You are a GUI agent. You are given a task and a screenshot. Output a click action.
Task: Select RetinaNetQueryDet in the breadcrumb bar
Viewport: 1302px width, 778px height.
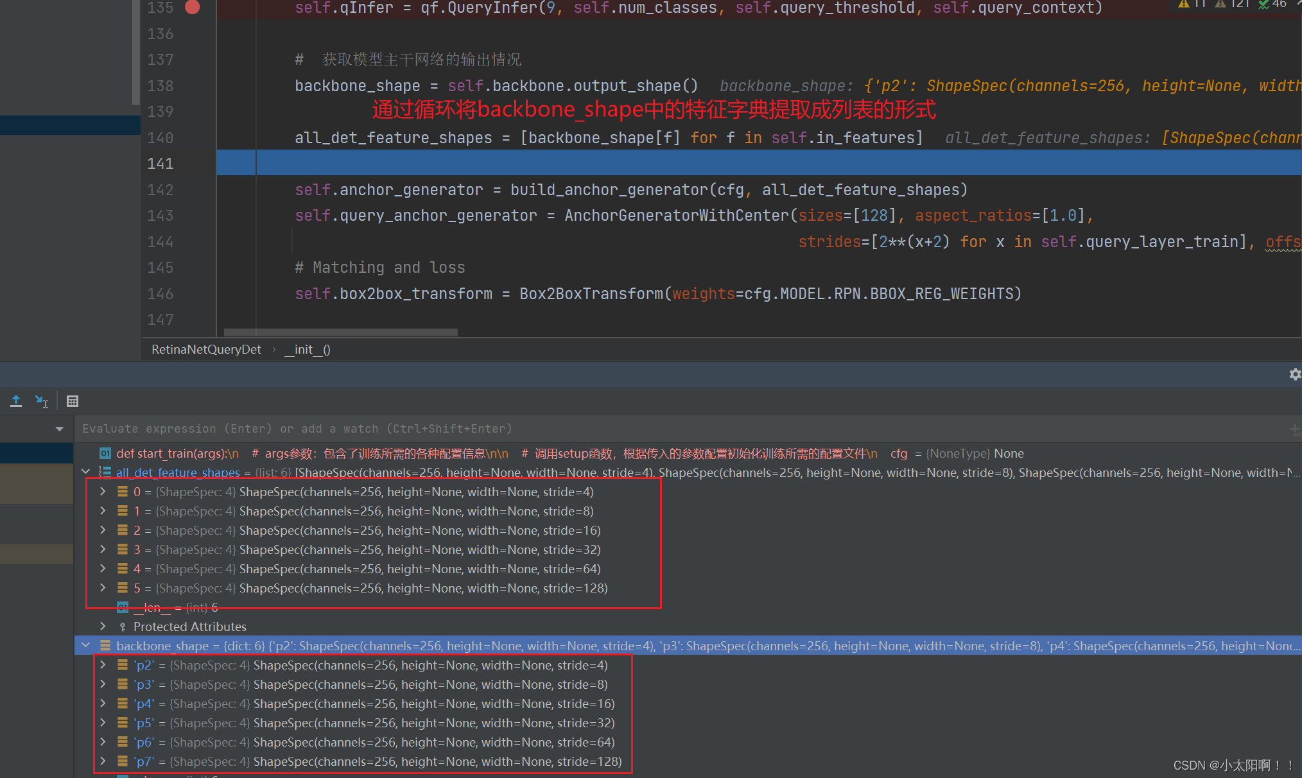click(206, 349)
